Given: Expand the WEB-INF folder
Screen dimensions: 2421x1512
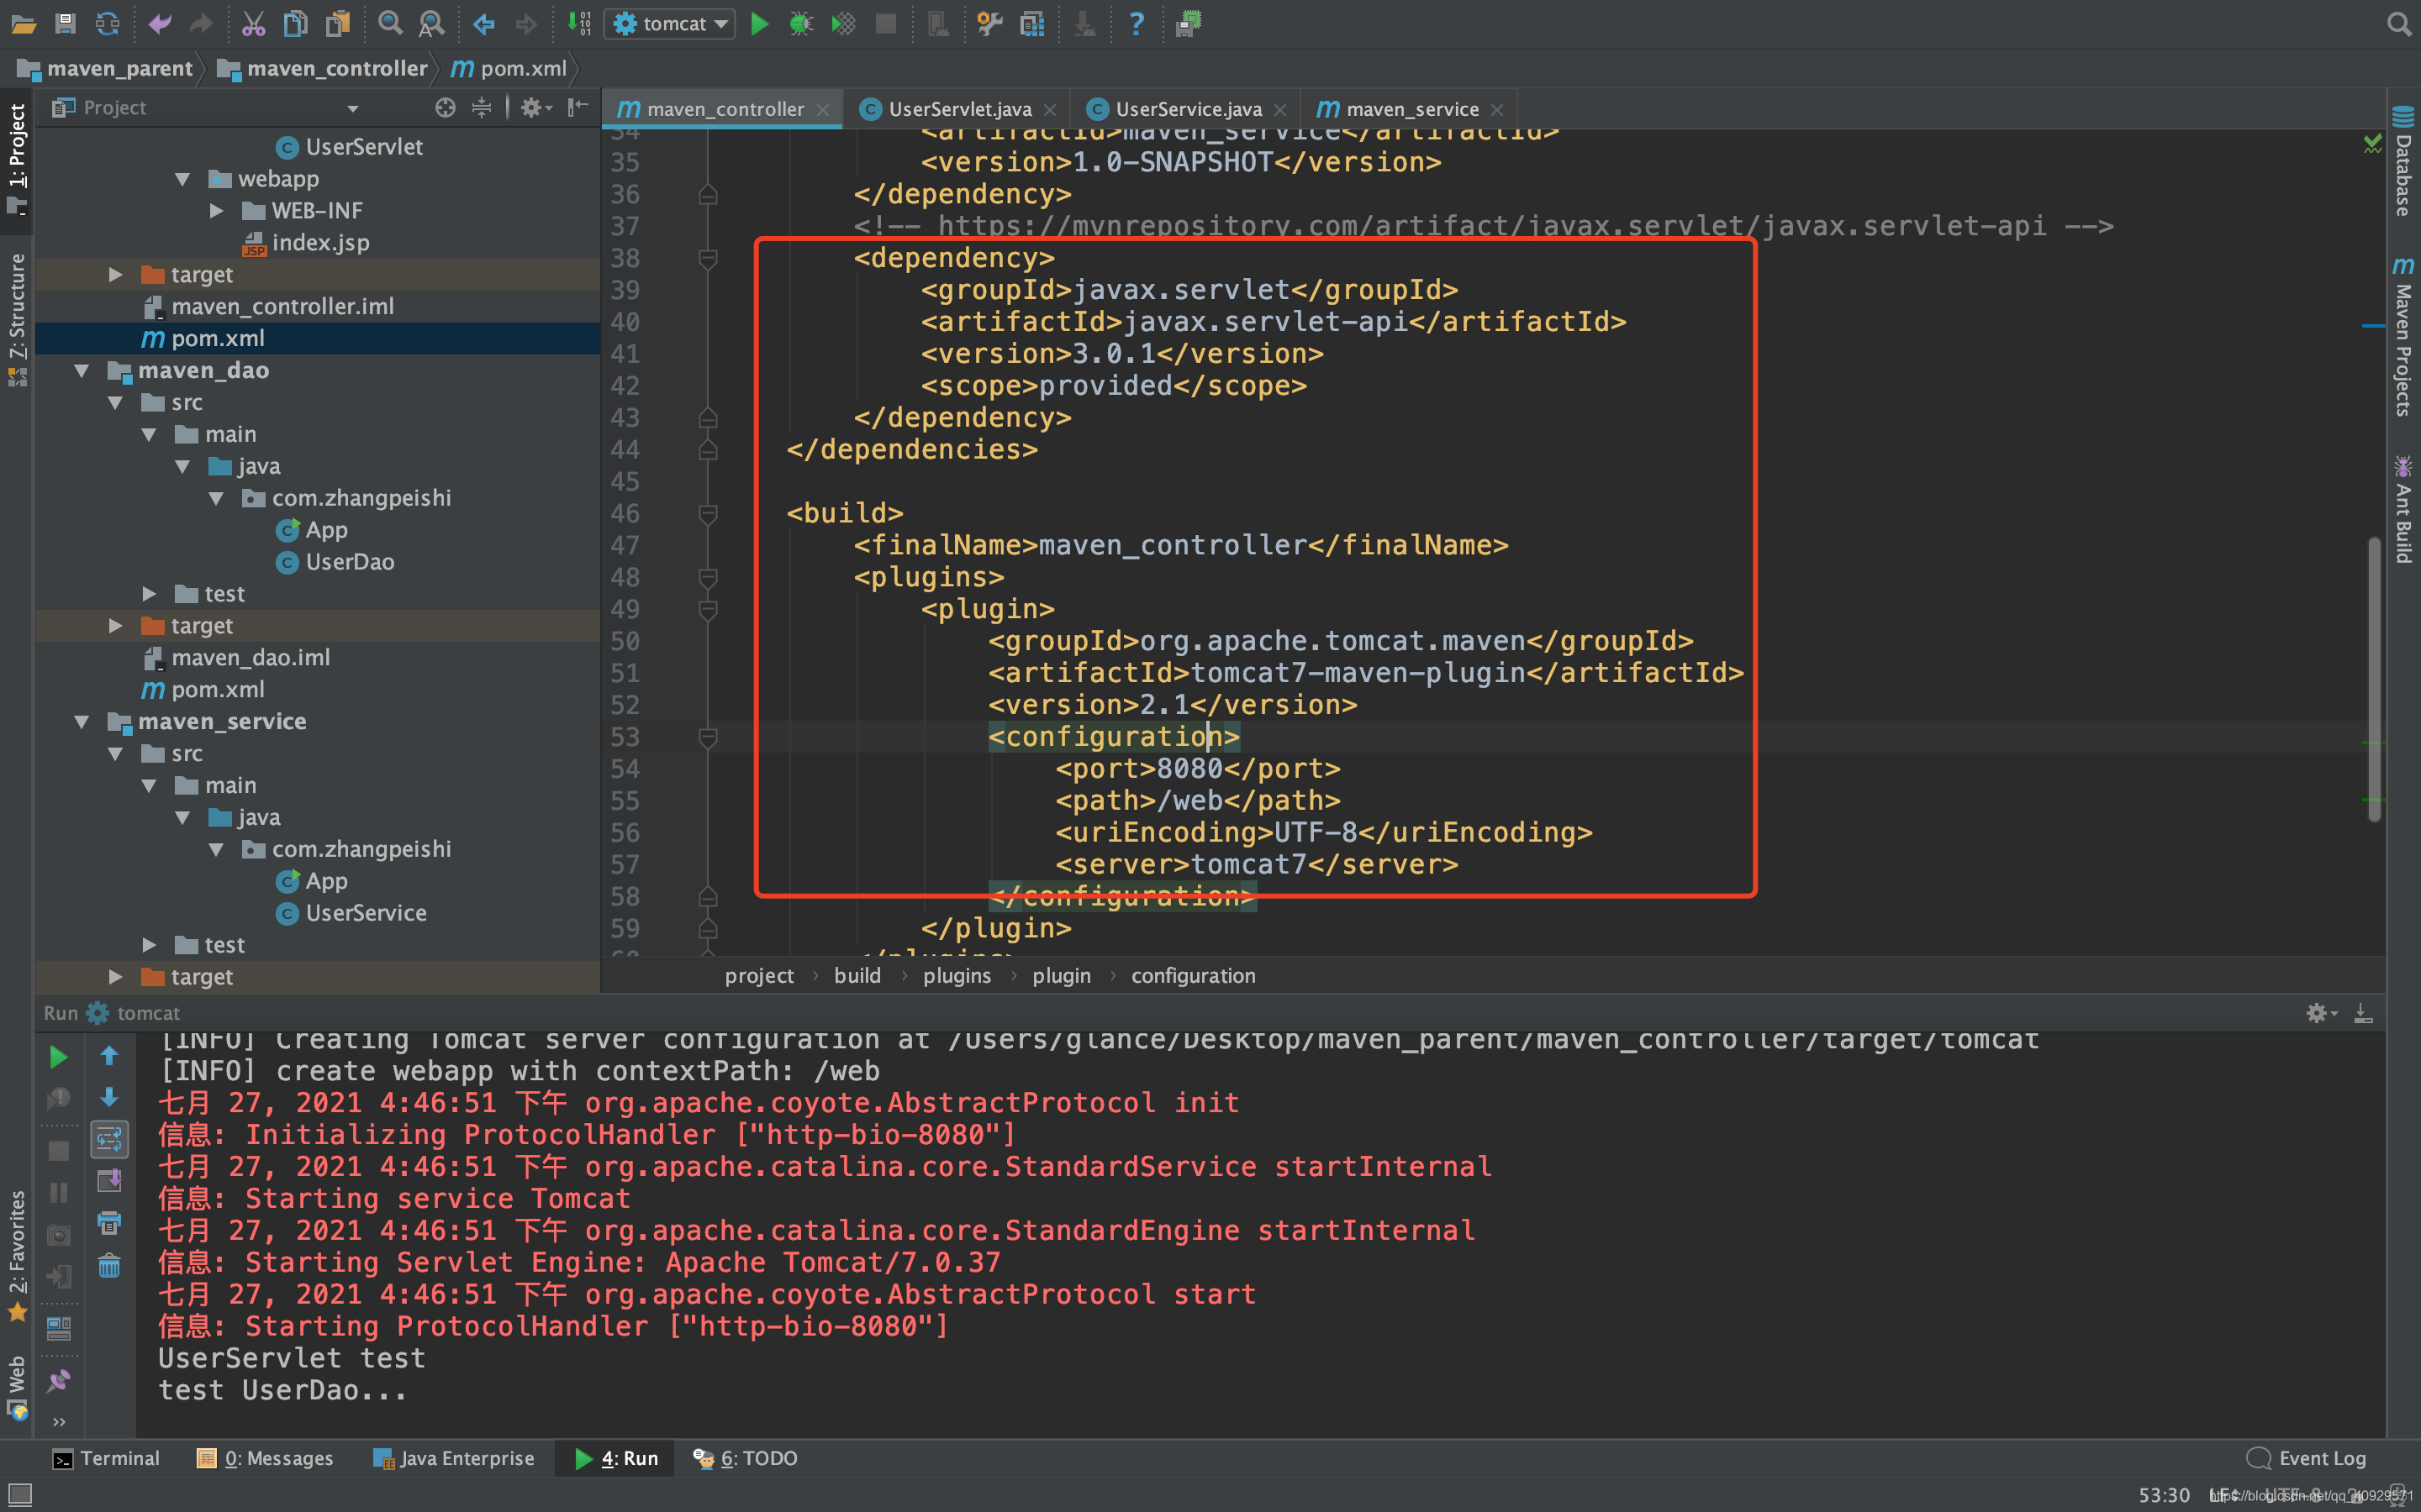Looking at the screenshot, I should point(216,211).
